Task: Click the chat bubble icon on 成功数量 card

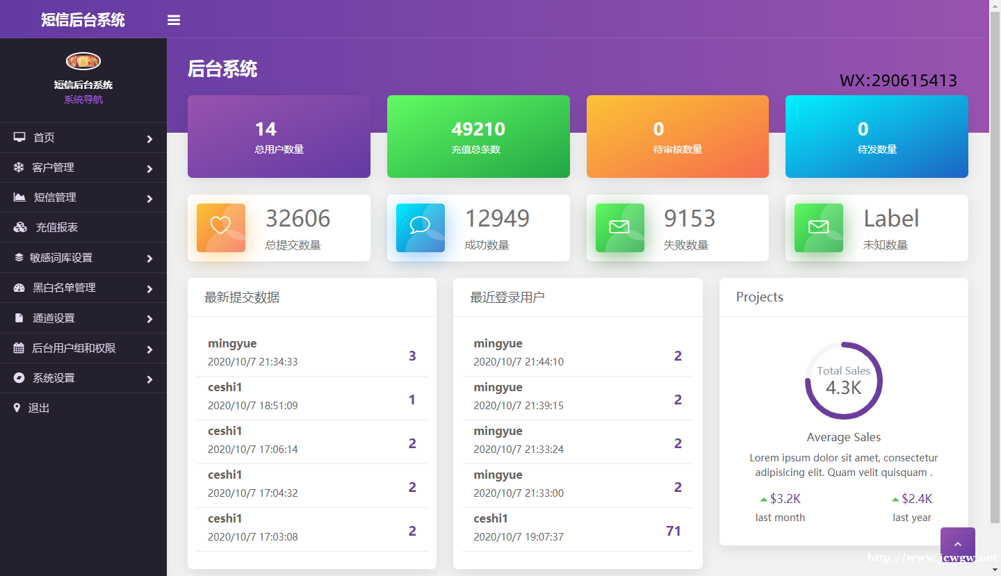Action: point(420,227)
